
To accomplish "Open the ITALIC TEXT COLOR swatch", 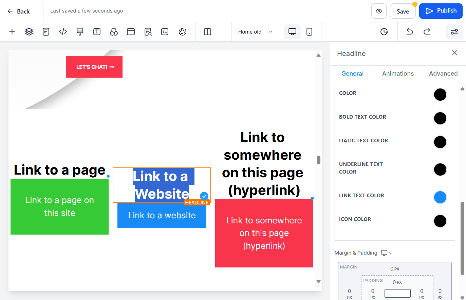I will (440, 142).
